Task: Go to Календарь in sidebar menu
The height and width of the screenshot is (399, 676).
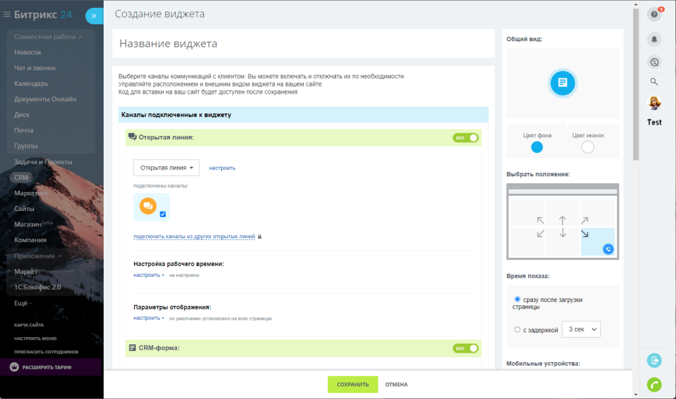Action: 31,84
